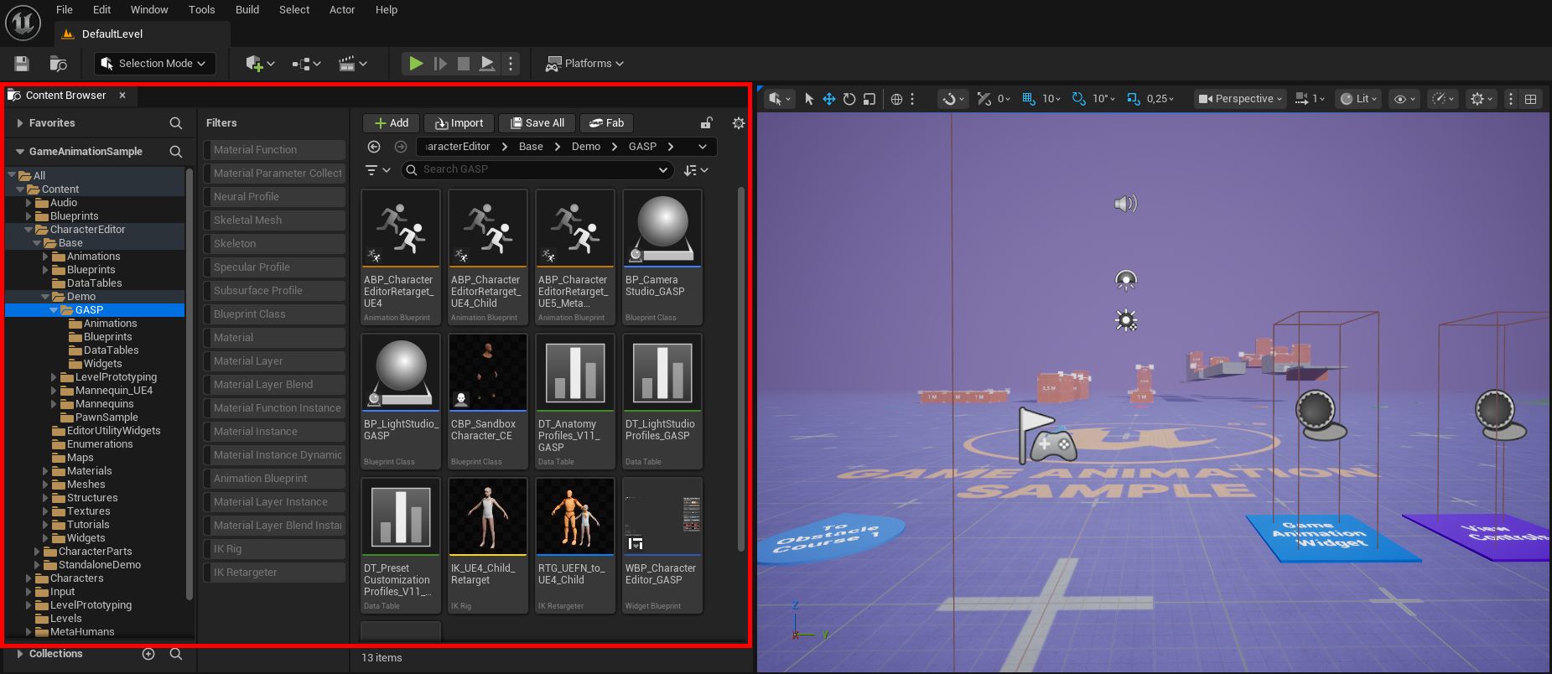Open the Edit menu
The width and height of the screenshot is (1552, 674).
101,10
